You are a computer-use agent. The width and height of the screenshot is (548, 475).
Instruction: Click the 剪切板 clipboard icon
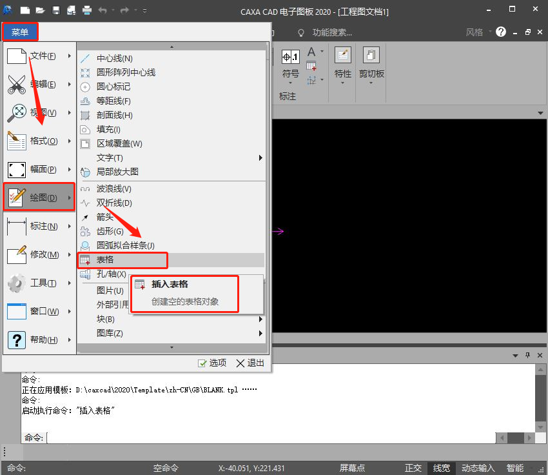371,56
